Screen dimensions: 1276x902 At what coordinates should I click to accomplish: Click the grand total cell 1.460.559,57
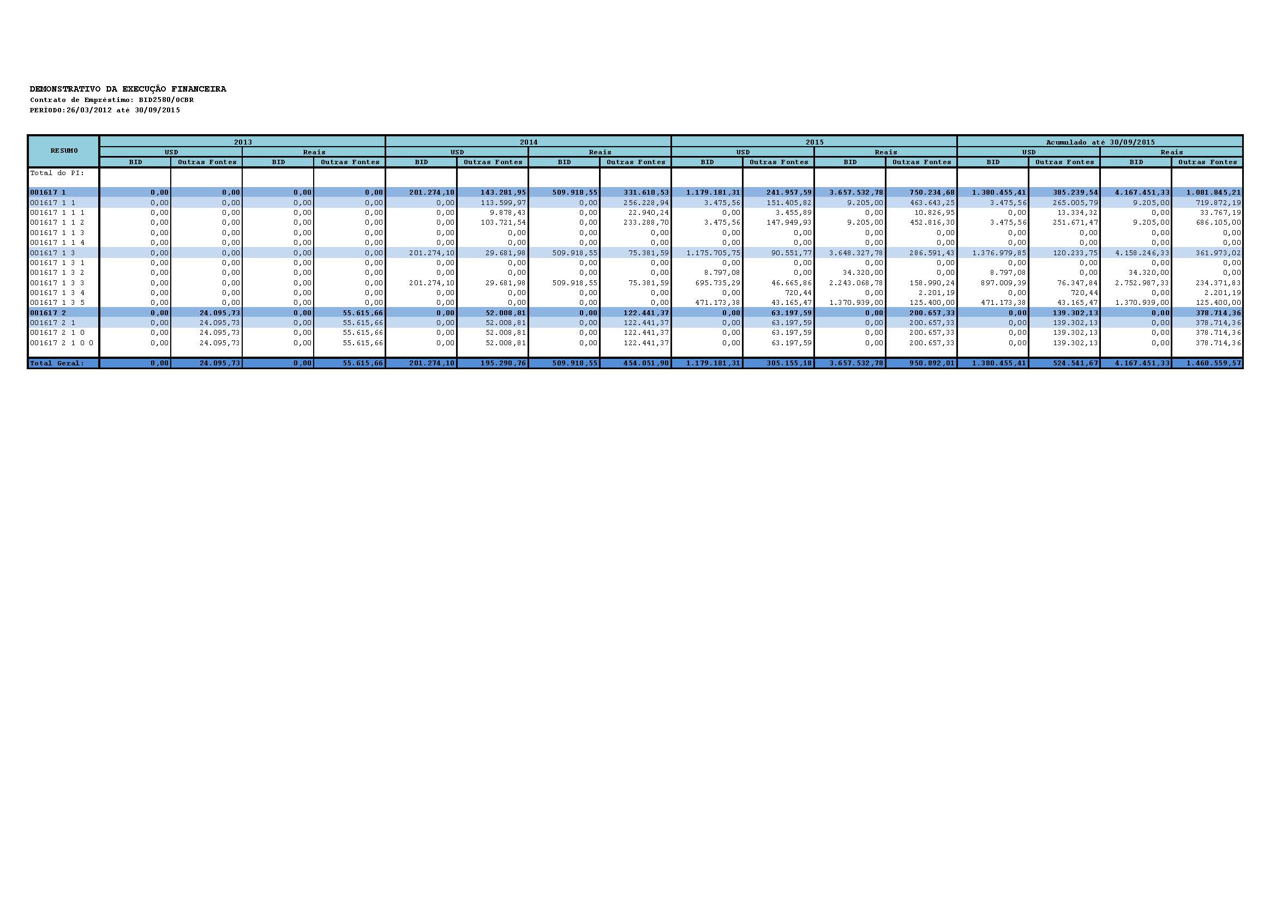pyautogui.click(x=1215, y=363)
